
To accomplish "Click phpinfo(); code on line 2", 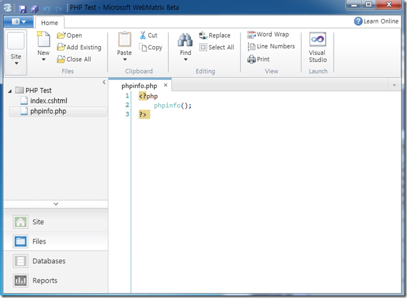I will tap(173, 106).
